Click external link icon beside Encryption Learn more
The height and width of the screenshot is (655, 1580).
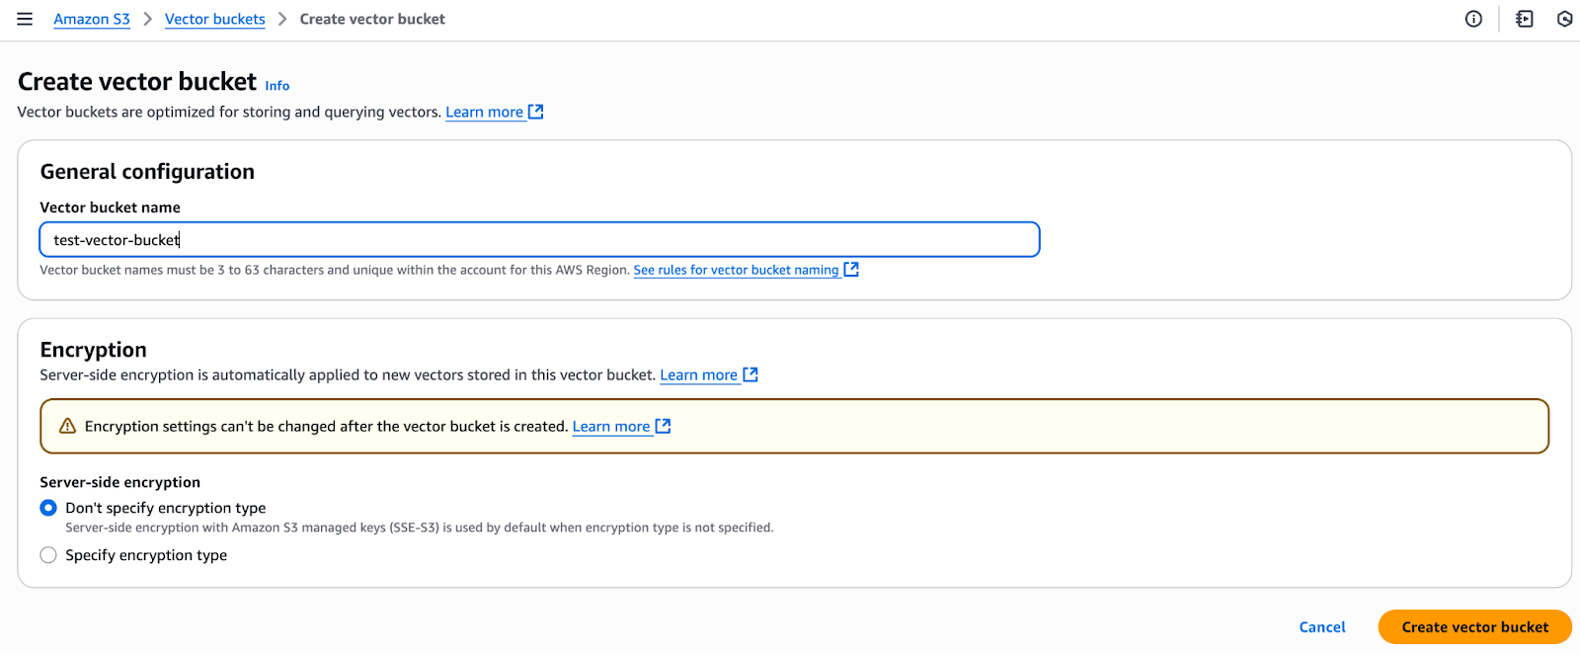(x=750, y=374)
